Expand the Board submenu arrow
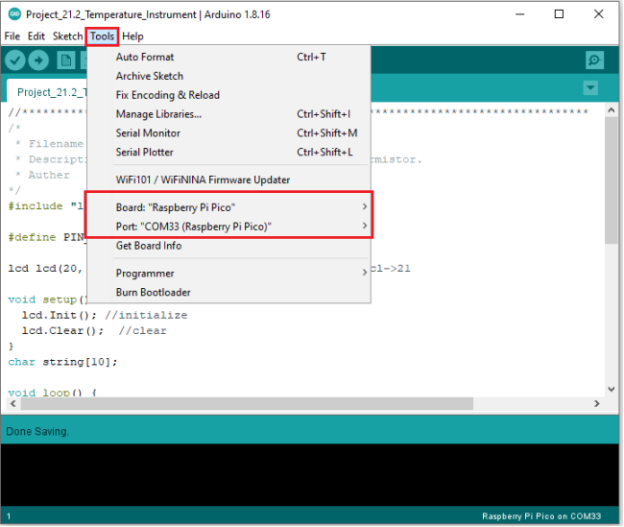624x527 pixels. click(x=365, y=206)
